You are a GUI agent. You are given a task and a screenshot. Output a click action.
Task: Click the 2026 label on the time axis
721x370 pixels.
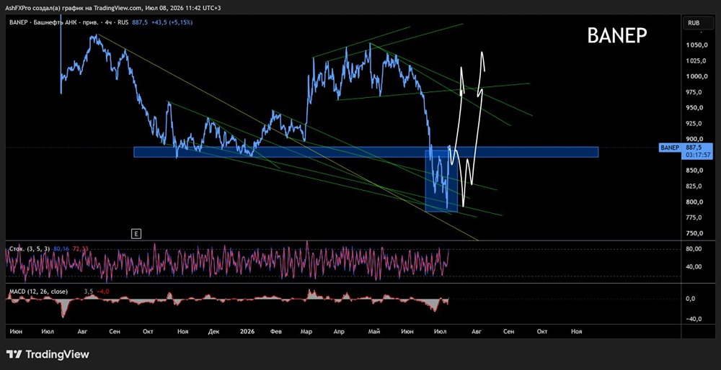point(247,331)
